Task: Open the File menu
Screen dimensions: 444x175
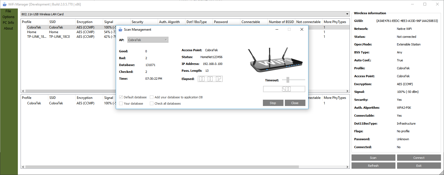Action: coord(8,11)
